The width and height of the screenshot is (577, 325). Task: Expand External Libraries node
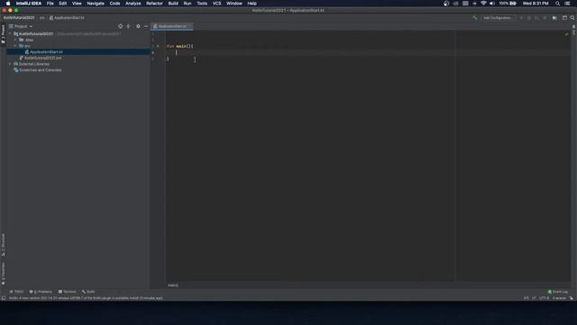(10, 64)
